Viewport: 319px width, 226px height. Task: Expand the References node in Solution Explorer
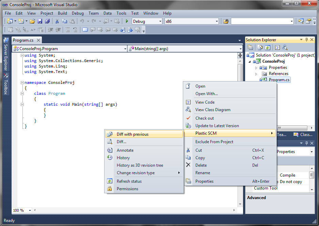pyautogui.click(x=256, y=74)
